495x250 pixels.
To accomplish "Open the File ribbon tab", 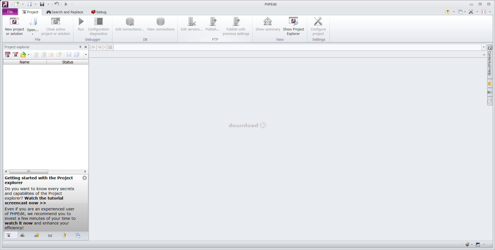I will coord(10,12).
